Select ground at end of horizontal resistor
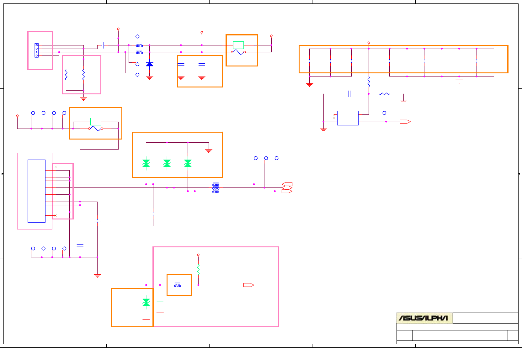The image size is (522, 348). pyautogui.click(x=403, y=102)
